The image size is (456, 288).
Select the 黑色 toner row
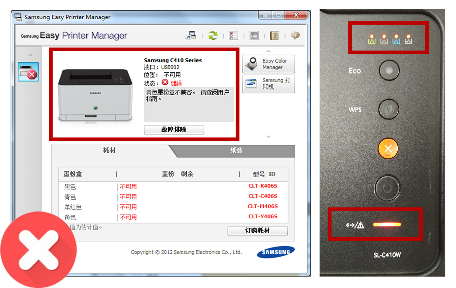[x=173, y=187]
